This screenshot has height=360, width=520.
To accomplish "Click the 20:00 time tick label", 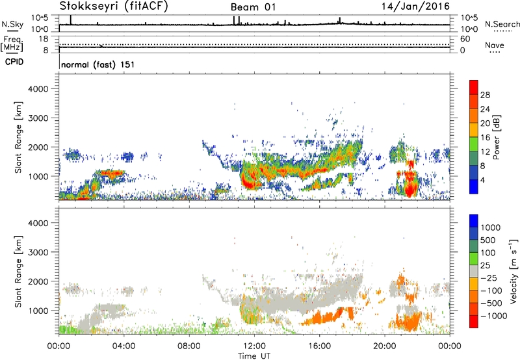I will 385,346.
